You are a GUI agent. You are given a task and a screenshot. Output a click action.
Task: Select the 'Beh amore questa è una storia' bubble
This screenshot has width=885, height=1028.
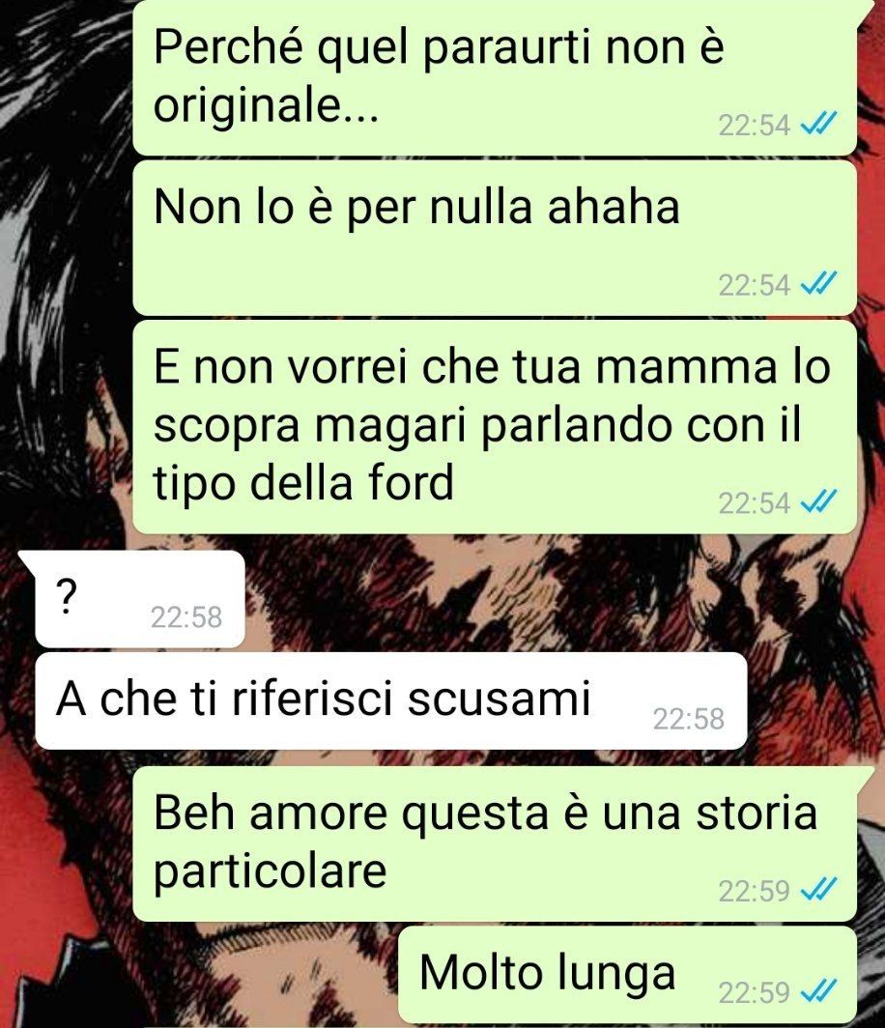(x=495, y=844)
